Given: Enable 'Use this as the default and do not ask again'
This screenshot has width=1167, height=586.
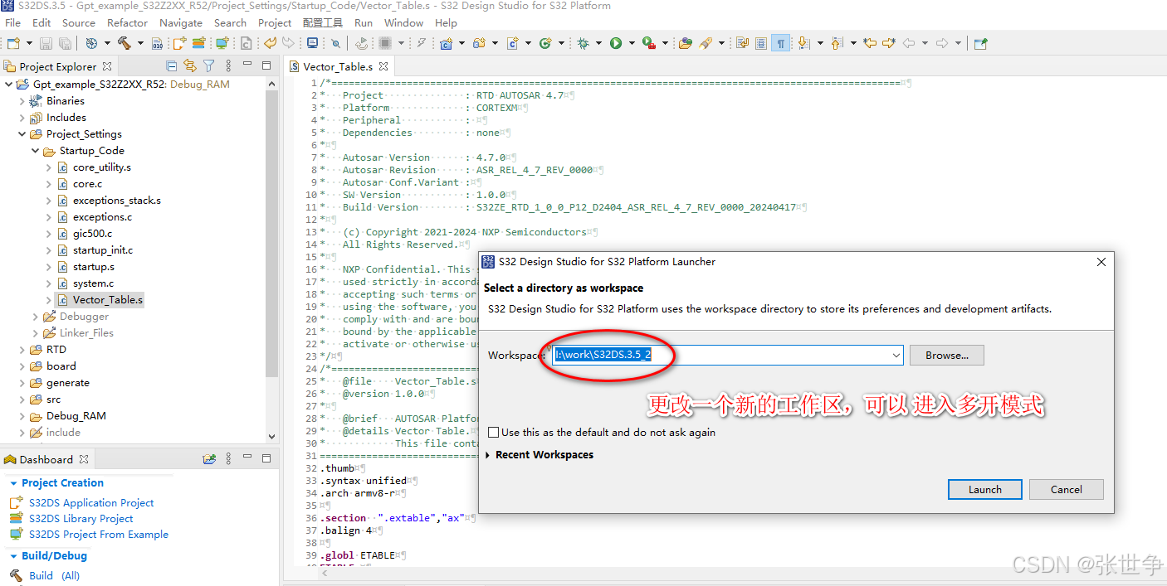Looking at the screenshot, I should click(494, 432).
